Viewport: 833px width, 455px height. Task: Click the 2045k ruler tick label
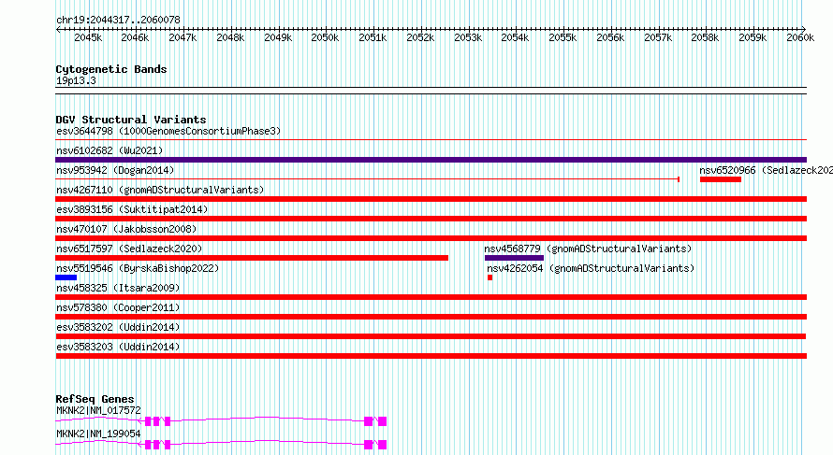point(88,37)
